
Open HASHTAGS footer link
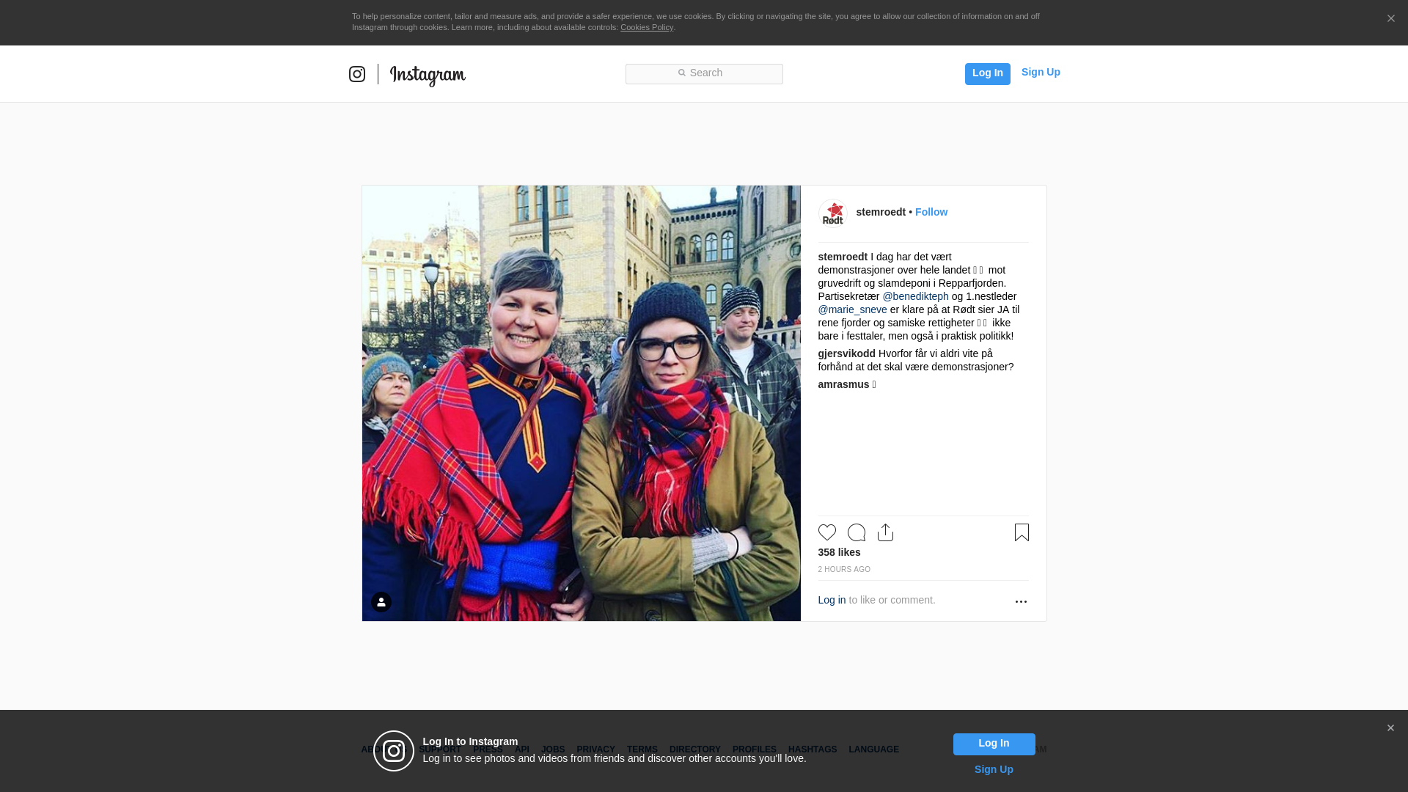[813, 749]
